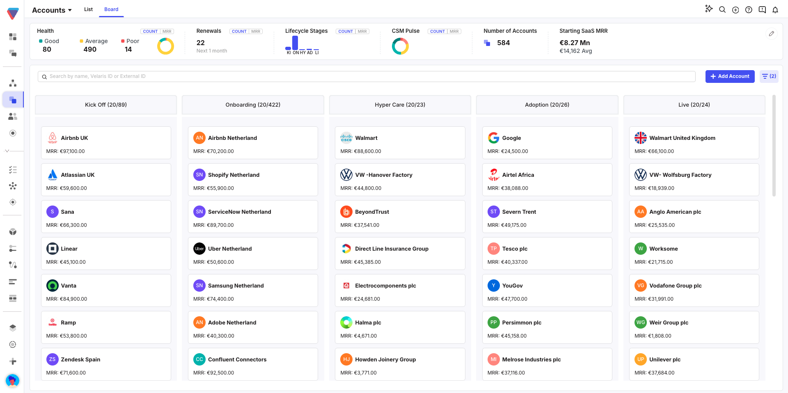The width and height of the screenshot is (788, 393).
Task: Open the horizontal bars sidebar icon
Action: [x=13, y=282]
